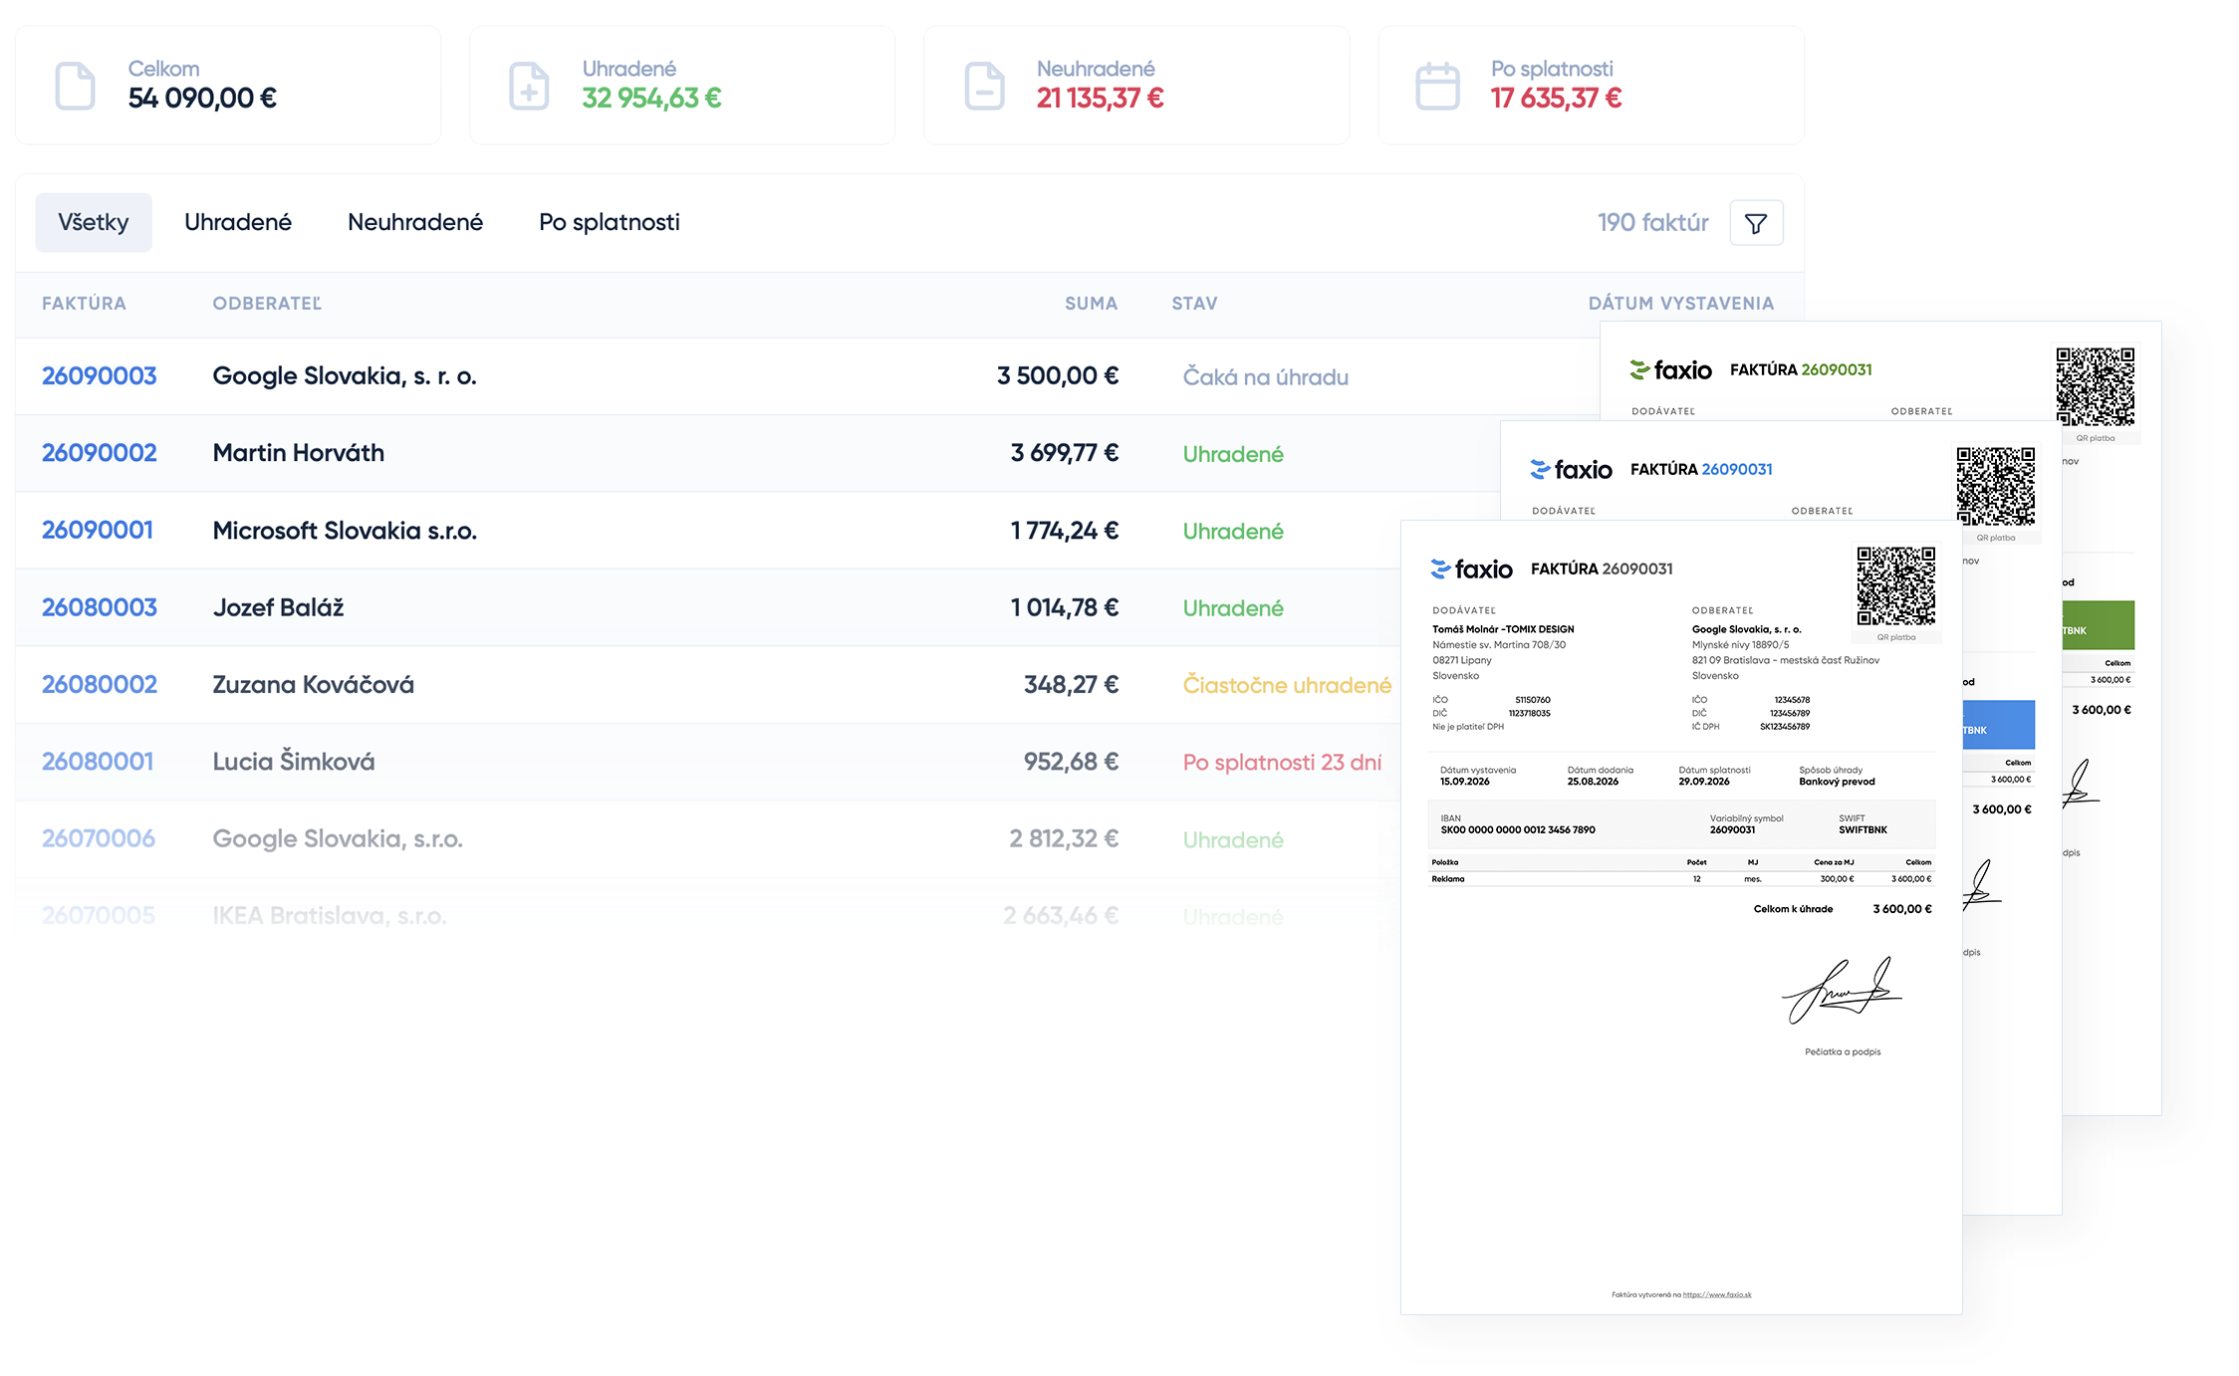Image resolution: width=2239 pixels, height=1376 pixels.
Task: Open invoice 26080002
Action: [100, 684]
